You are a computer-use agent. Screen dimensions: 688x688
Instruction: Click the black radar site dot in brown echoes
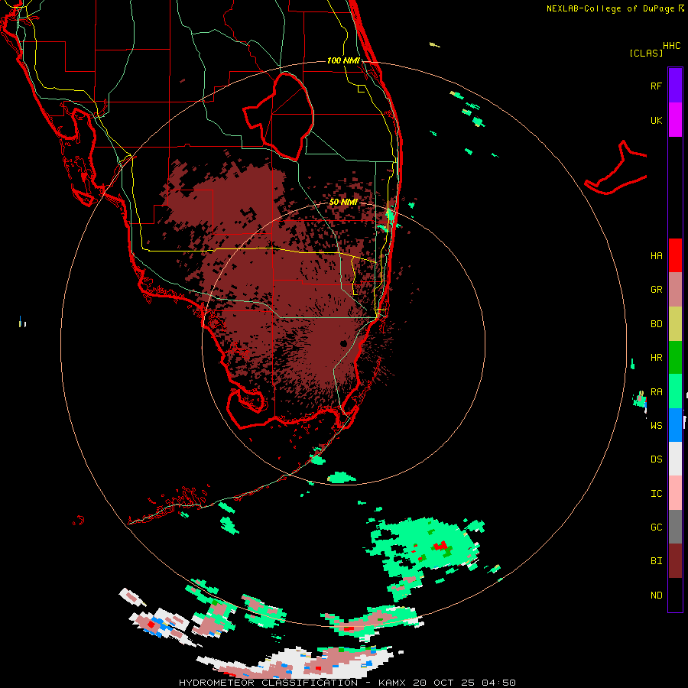[343, 343]
